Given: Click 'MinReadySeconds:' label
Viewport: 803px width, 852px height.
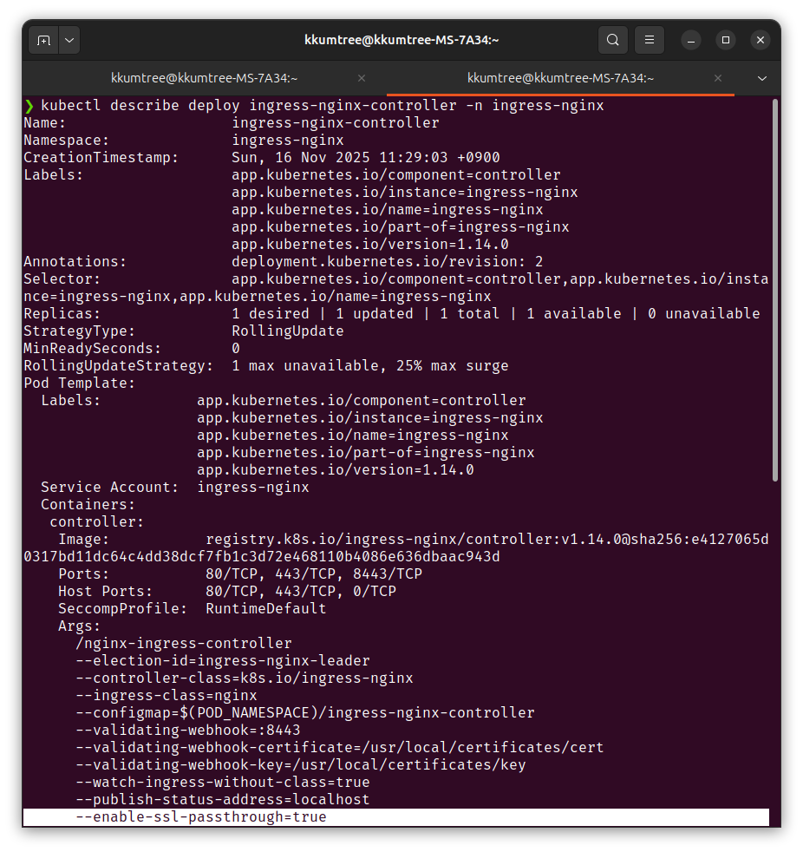Looking at the screenshot, I should (92, 348).
